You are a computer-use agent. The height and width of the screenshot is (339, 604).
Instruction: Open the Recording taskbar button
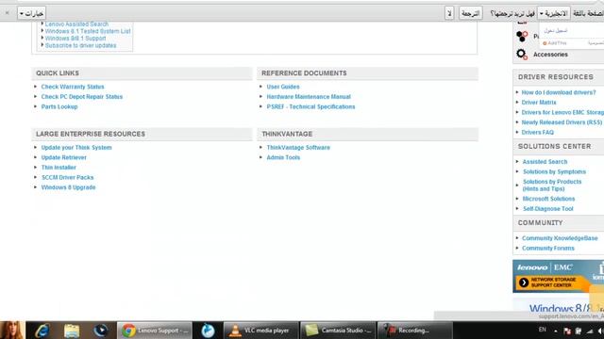tap(415, 331)
